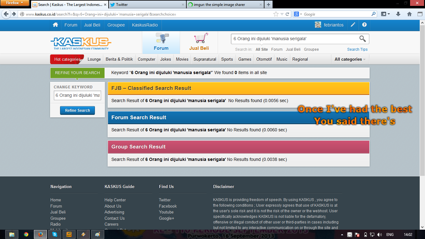The image size is (425, 239).
Task: Open the Berita & Politik category
Action: 119,59
